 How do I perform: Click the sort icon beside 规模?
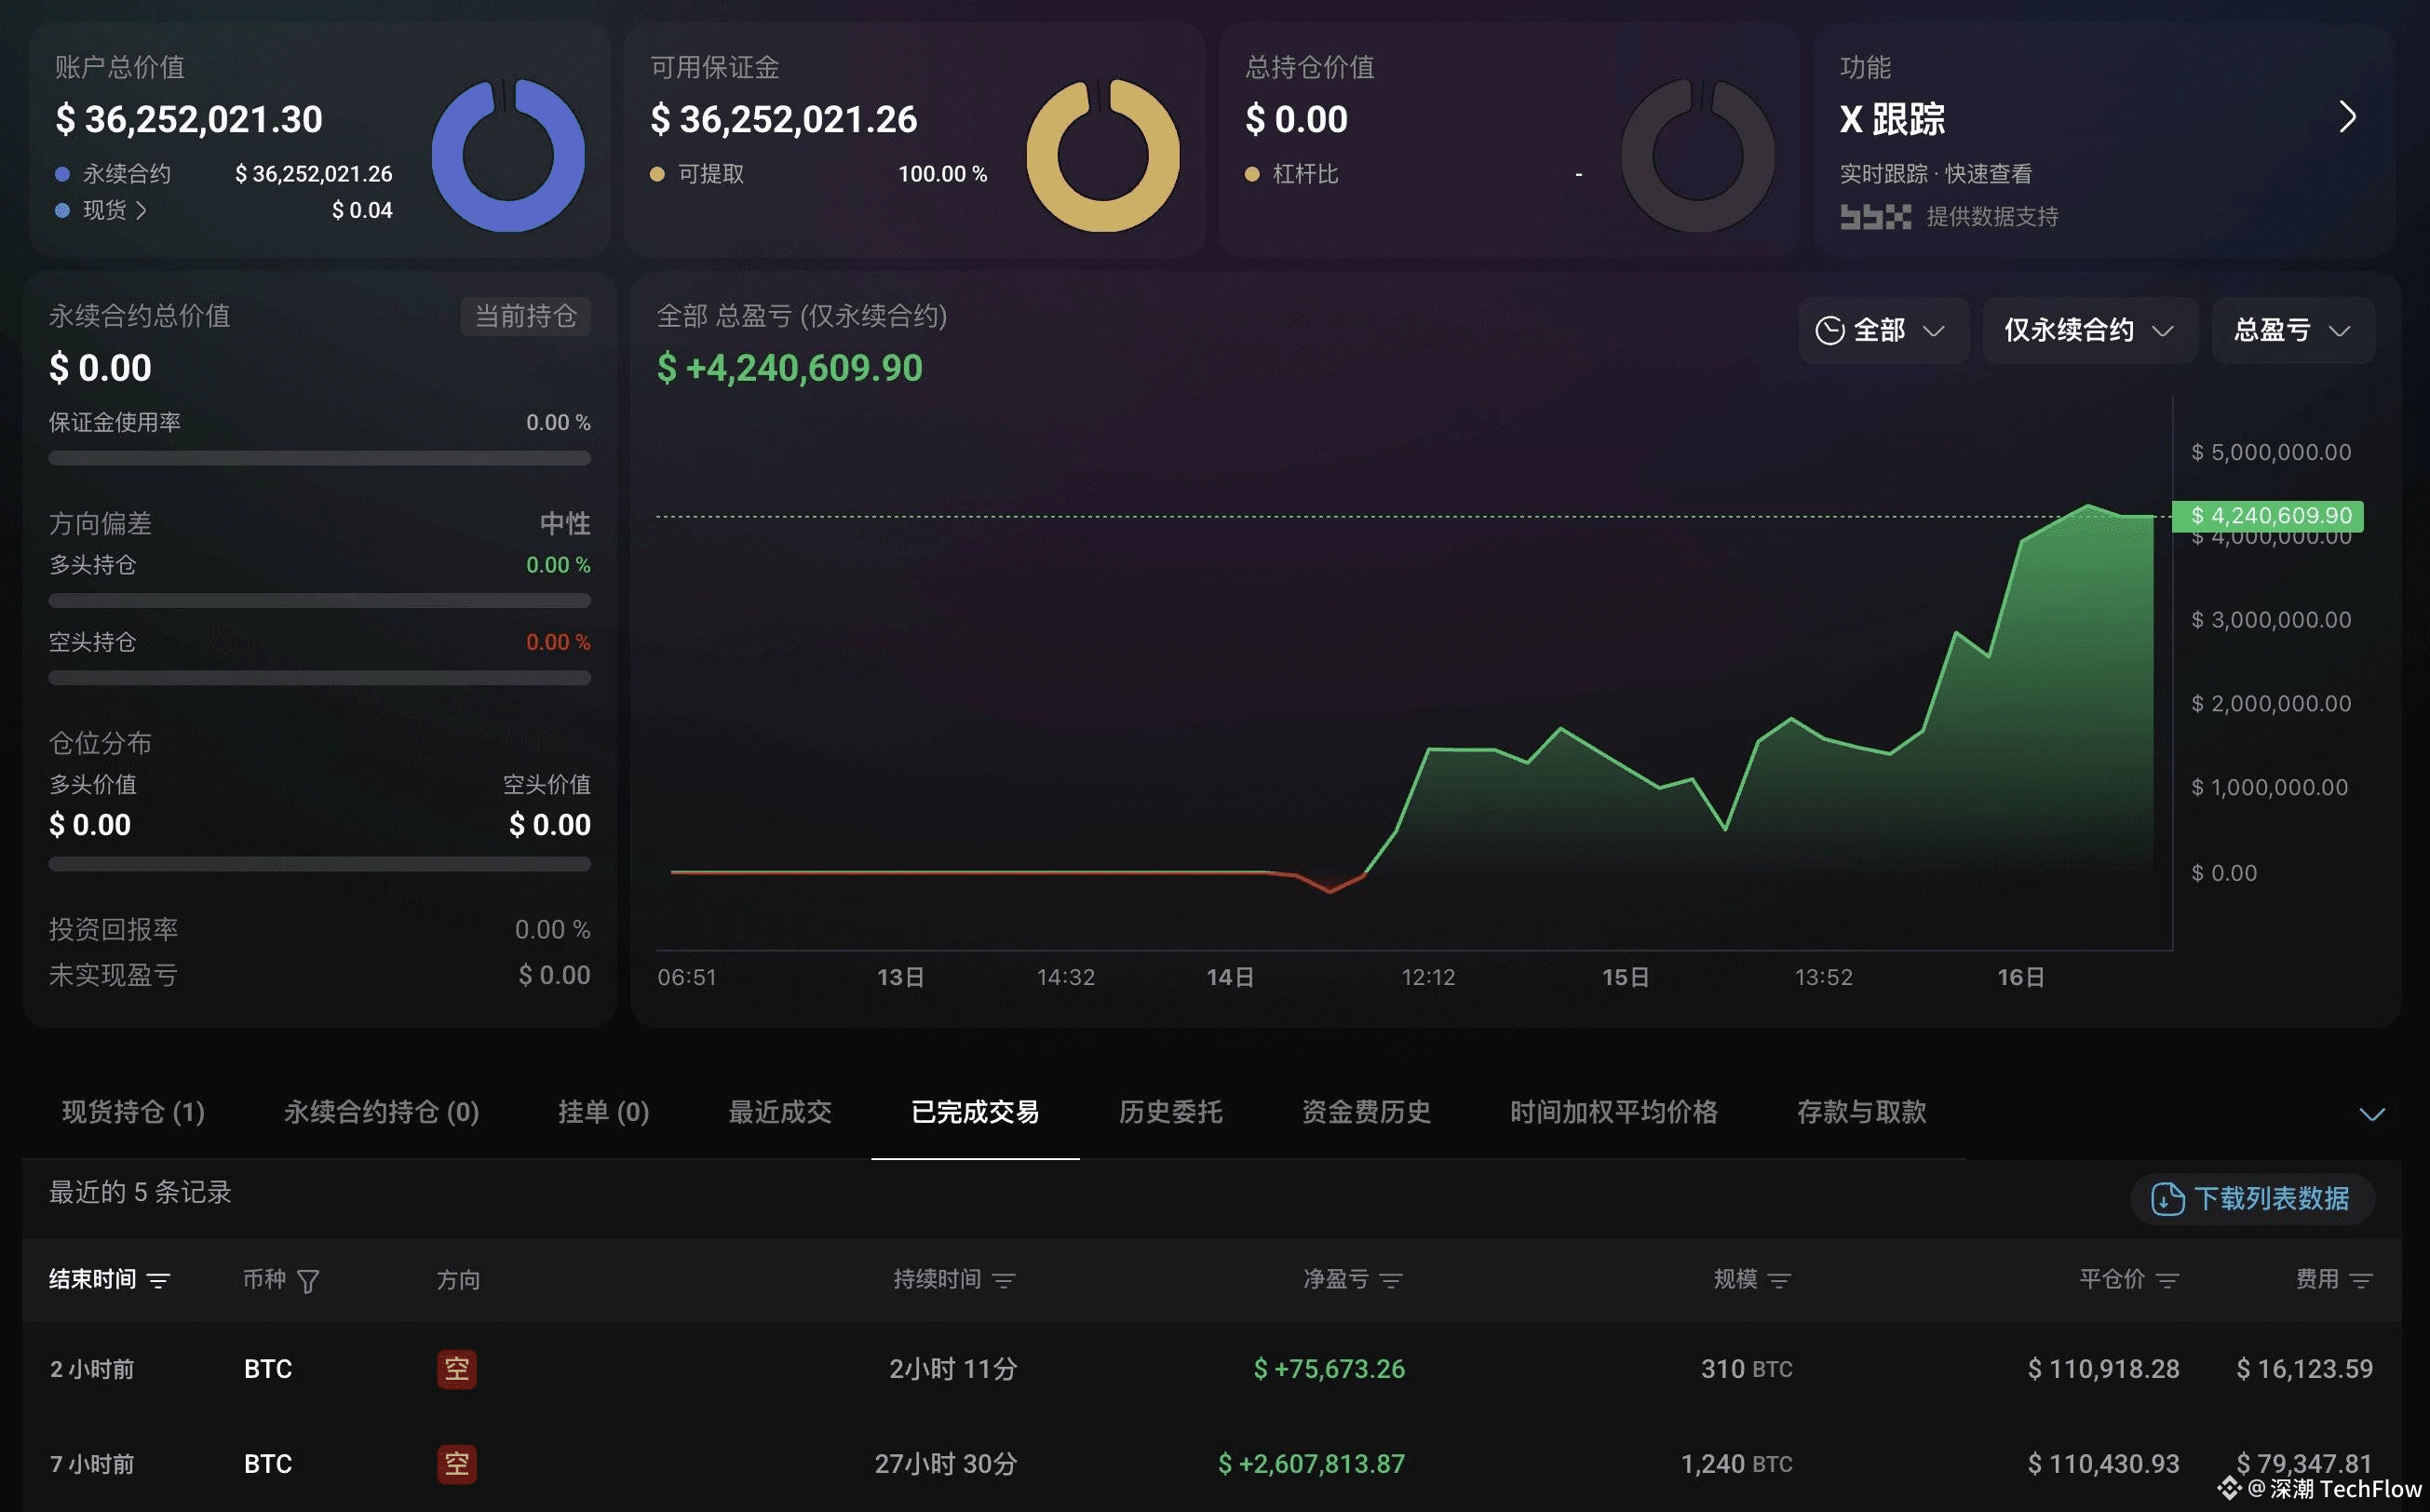point(1779,1280)
